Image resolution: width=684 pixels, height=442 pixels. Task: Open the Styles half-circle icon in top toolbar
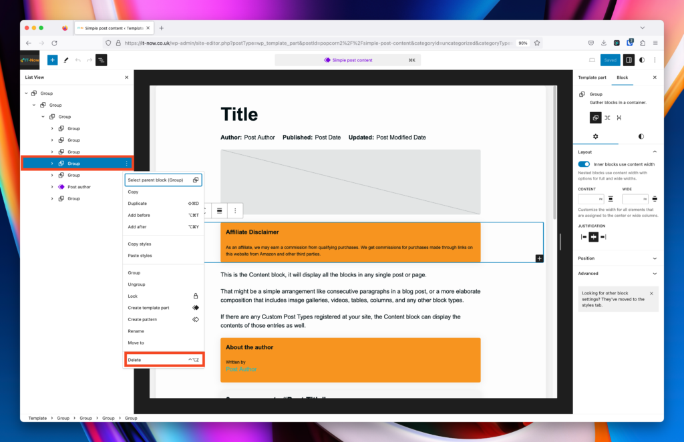642,60
